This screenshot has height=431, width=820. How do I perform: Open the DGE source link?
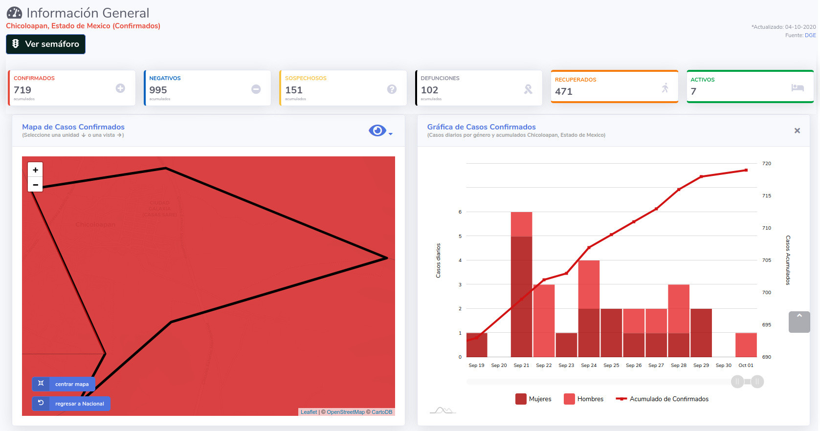pyautogui.click(x=810, y=35)
